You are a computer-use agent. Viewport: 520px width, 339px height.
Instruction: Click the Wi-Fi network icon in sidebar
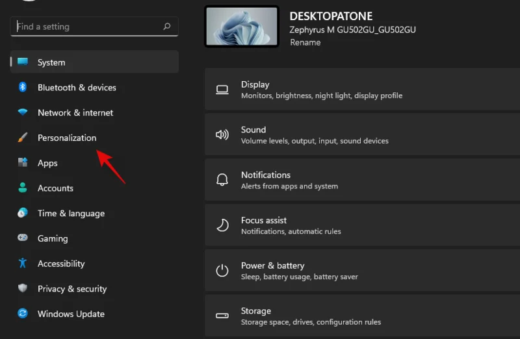tap(23, 112)
